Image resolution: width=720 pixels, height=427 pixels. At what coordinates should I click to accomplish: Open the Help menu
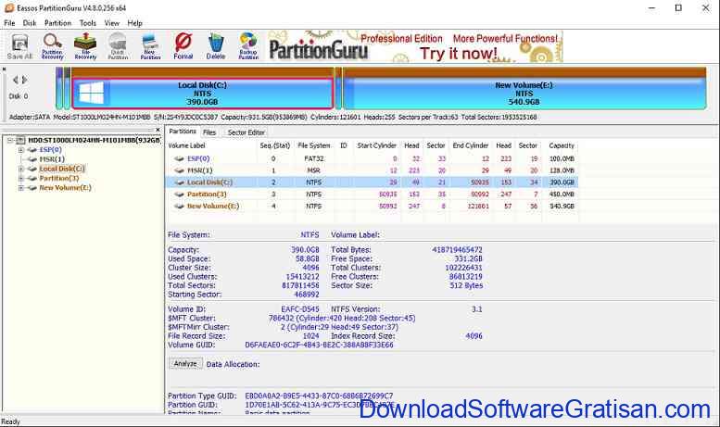(x=134, y=23)
